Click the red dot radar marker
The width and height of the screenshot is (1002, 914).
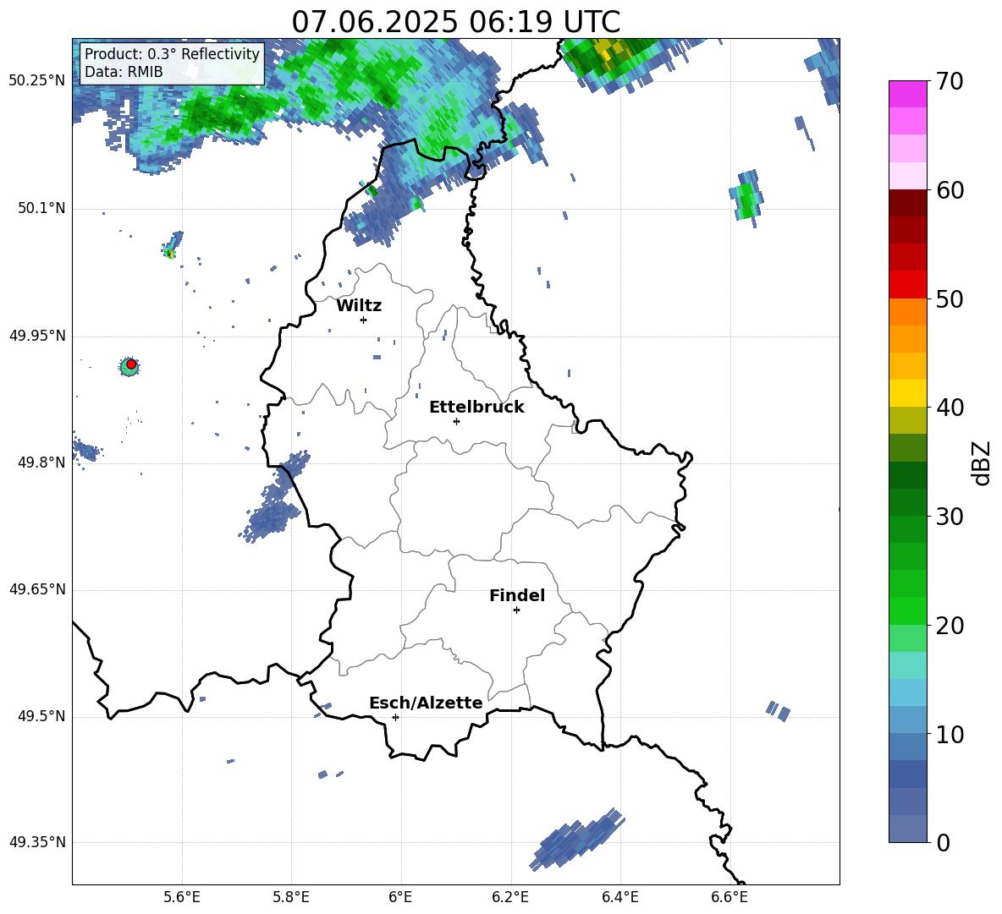point(131,364)
